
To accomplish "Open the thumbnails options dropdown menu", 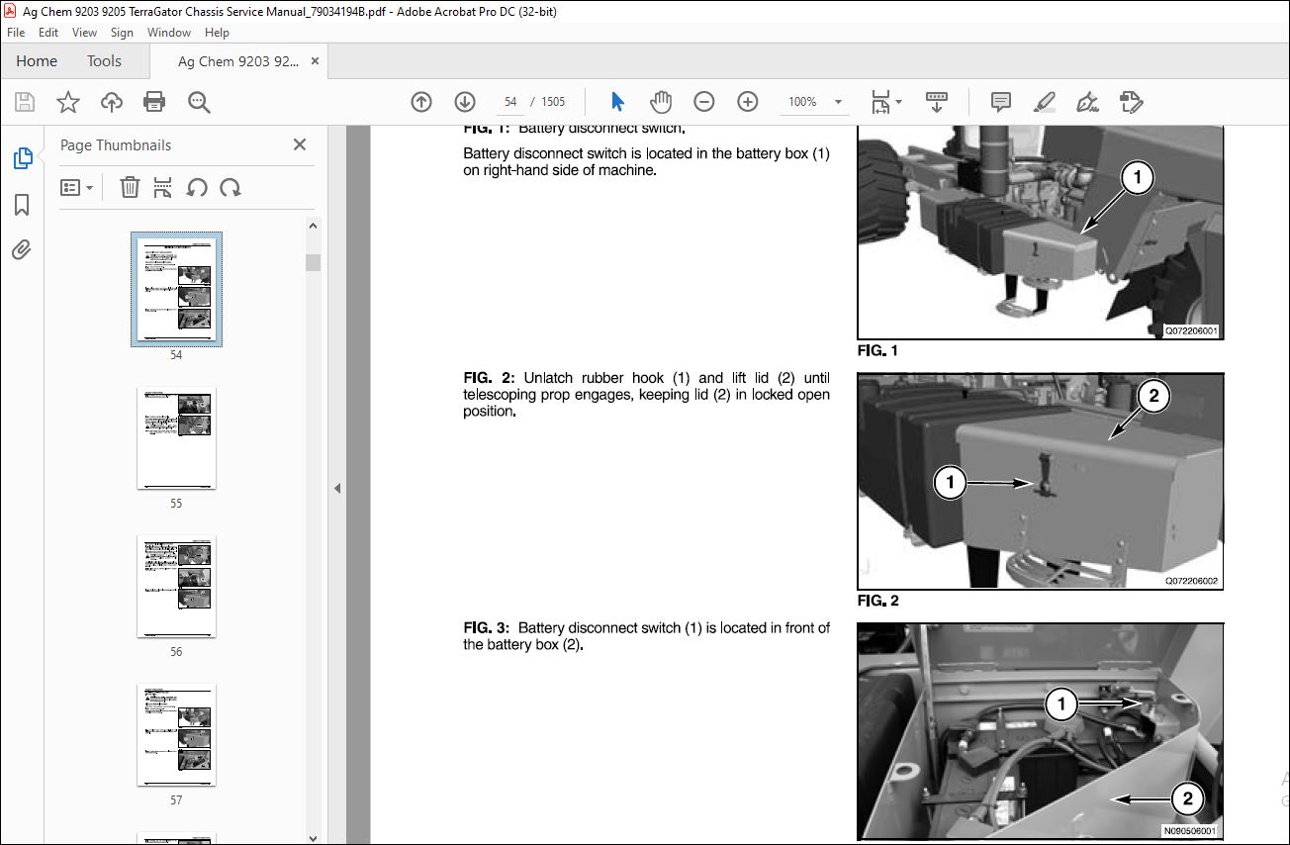I will point(76,187).
